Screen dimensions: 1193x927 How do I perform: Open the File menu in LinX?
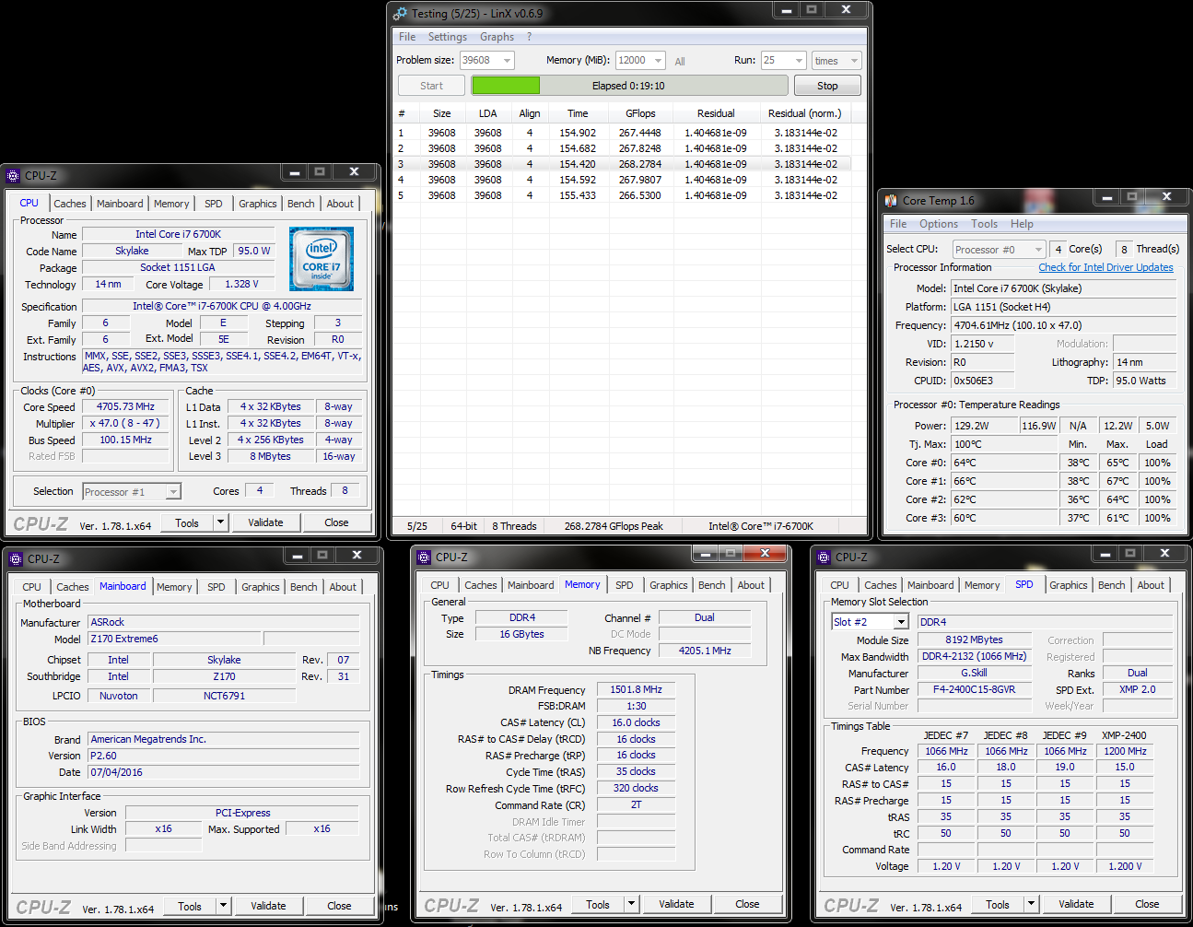407,37
